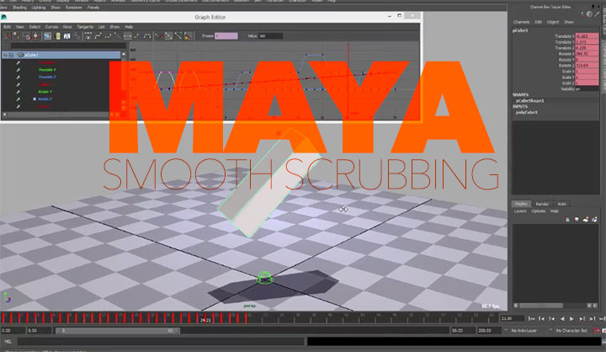Screen dimensions: 606x352
Task: Toggle pin icon beside Rotate Z curve
Action: coord(18,99)
